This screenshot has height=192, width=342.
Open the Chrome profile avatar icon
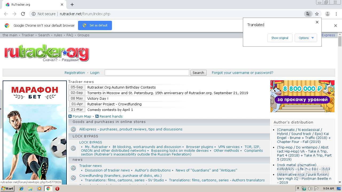(x=328, y=14)
